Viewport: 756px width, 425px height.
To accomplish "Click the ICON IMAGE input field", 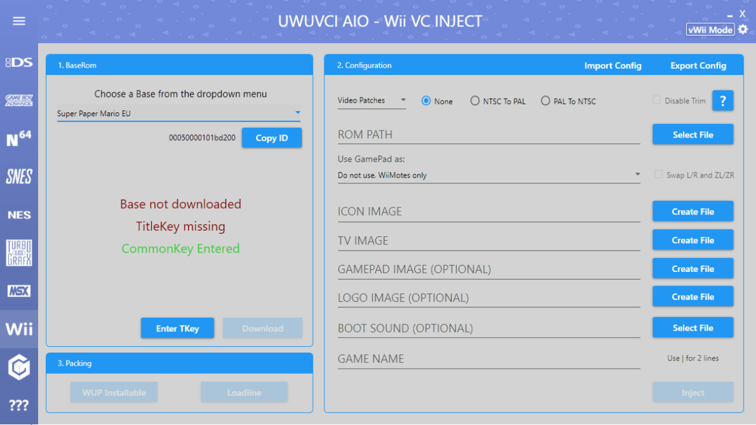I will [x=488, y=212].
